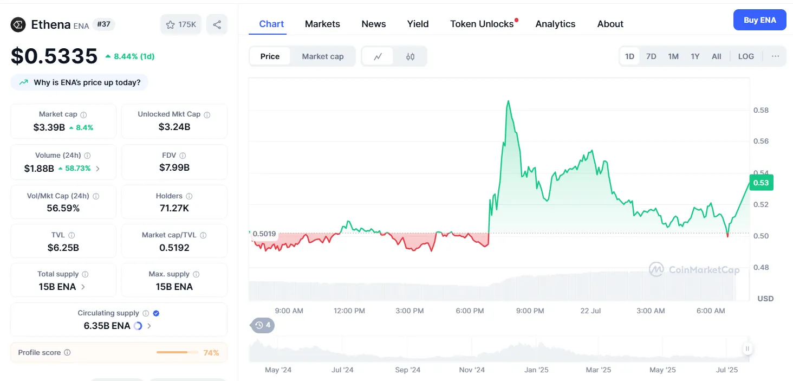The width and height of the screenshot is (793, 381).
Task: Toggle the LOG scale option
Action: tap(745, 56)
